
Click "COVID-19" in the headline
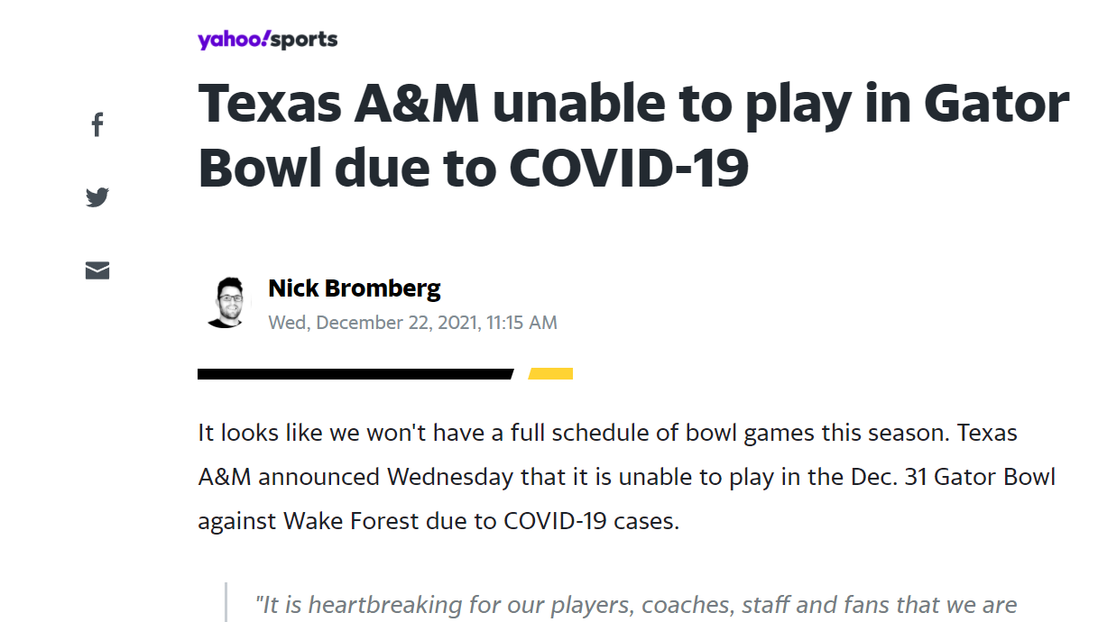(x=628, y=168)
